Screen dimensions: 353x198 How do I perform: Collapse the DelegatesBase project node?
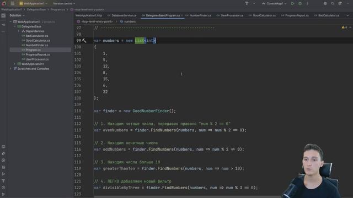pos(15,26)
